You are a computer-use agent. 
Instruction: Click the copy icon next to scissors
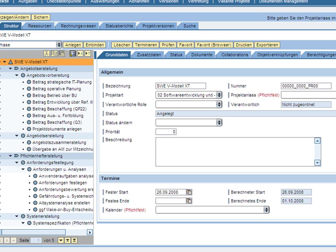click(x=54, y=53)
